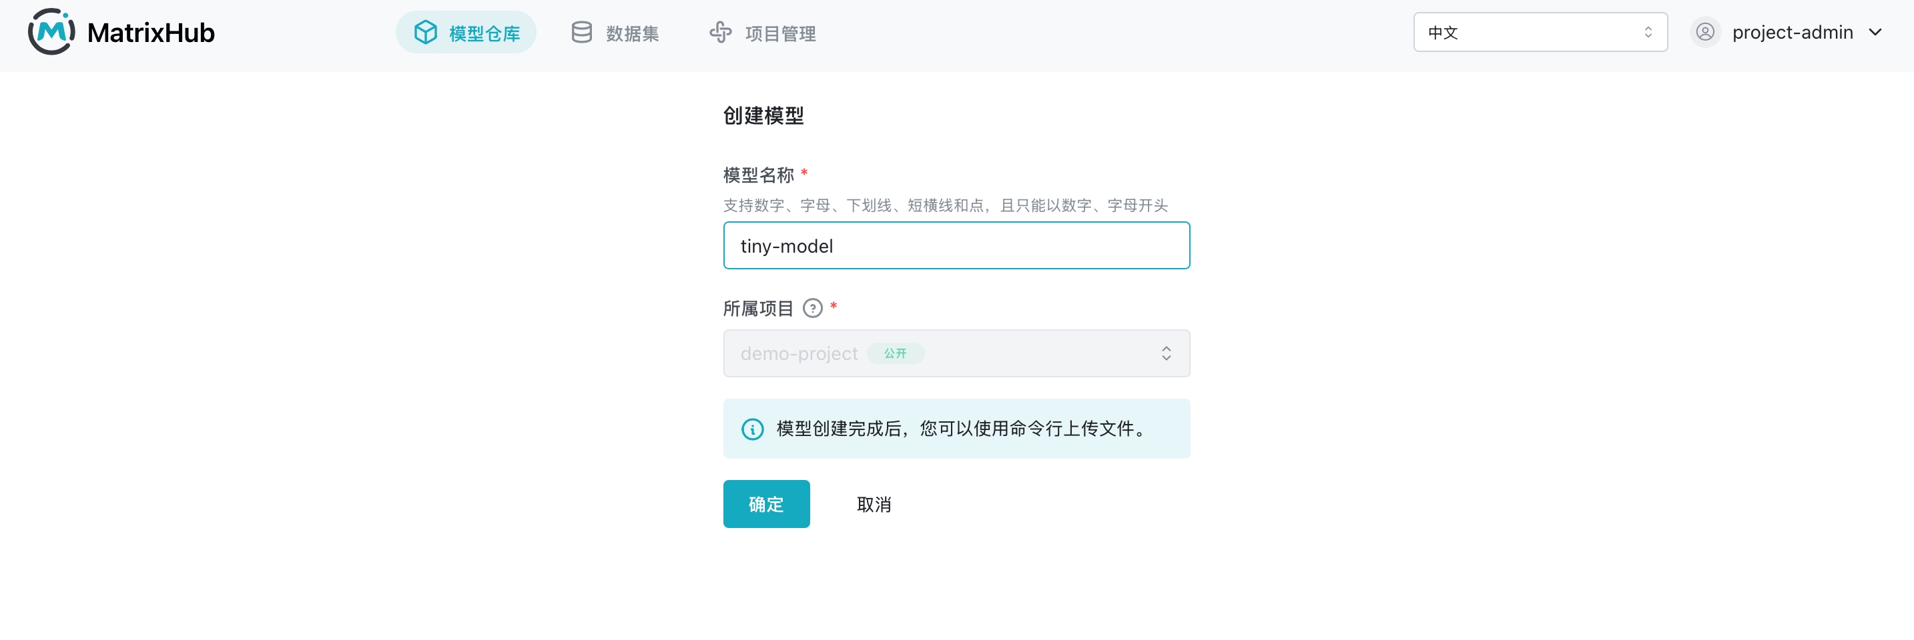Click the project management icon

(720, 33)
